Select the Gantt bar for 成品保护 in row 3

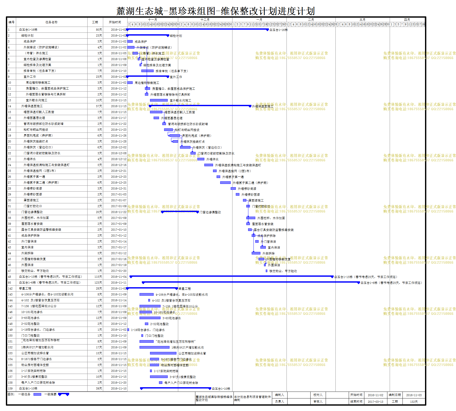pyautogui.click(x=130, y=41)
